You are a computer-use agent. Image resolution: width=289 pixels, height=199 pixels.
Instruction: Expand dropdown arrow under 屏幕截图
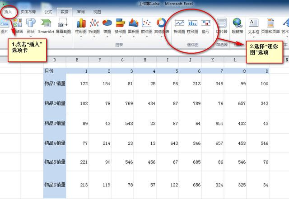[x=63, y=37]
